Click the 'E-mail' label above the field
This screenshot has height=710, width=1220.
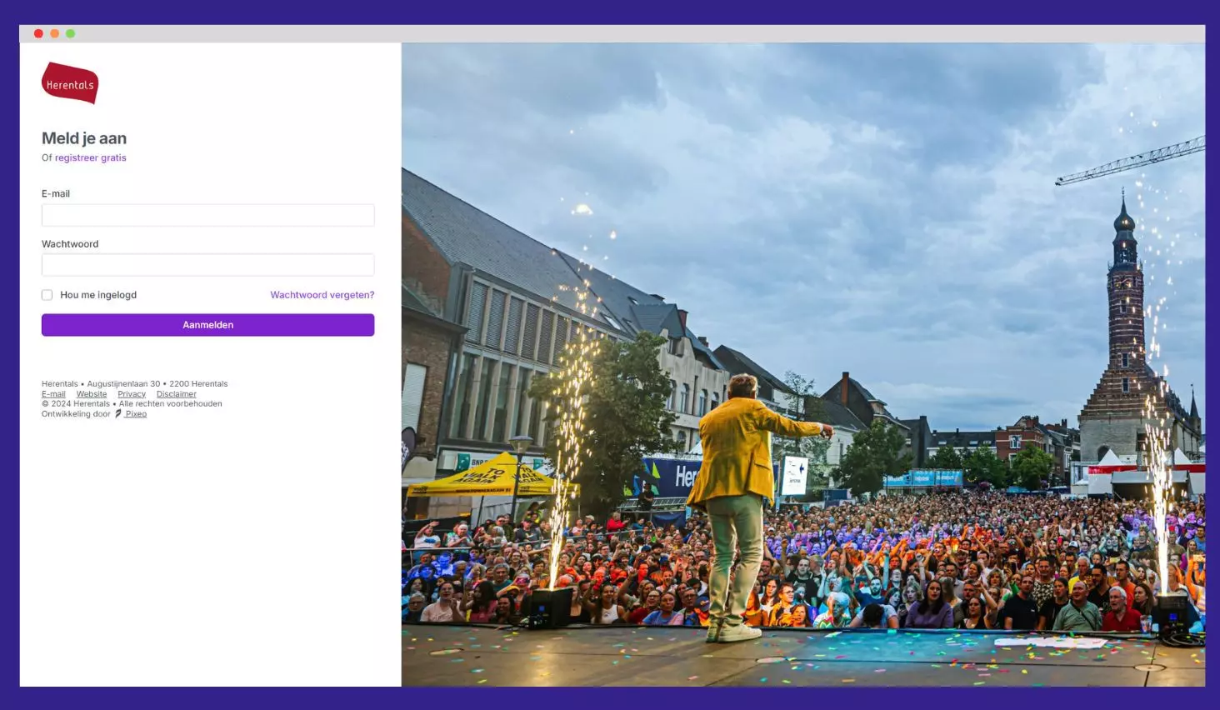tap(56, 194)
